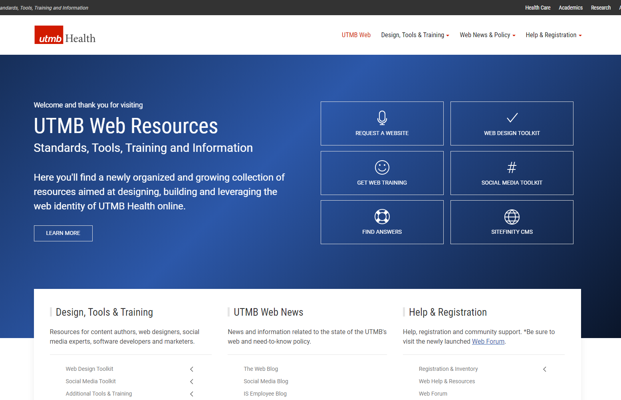Click the checkmark icon for Web Design Toolkit
Image resolution: width=621 pixels, height=400 pixels.
click(512, 118)
